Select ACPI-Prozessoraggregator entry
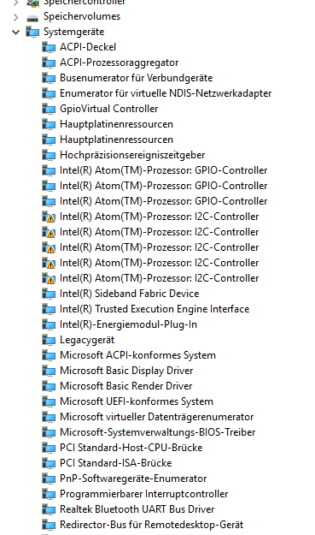This screenshot has height=535, width=315. click(119, 62)
